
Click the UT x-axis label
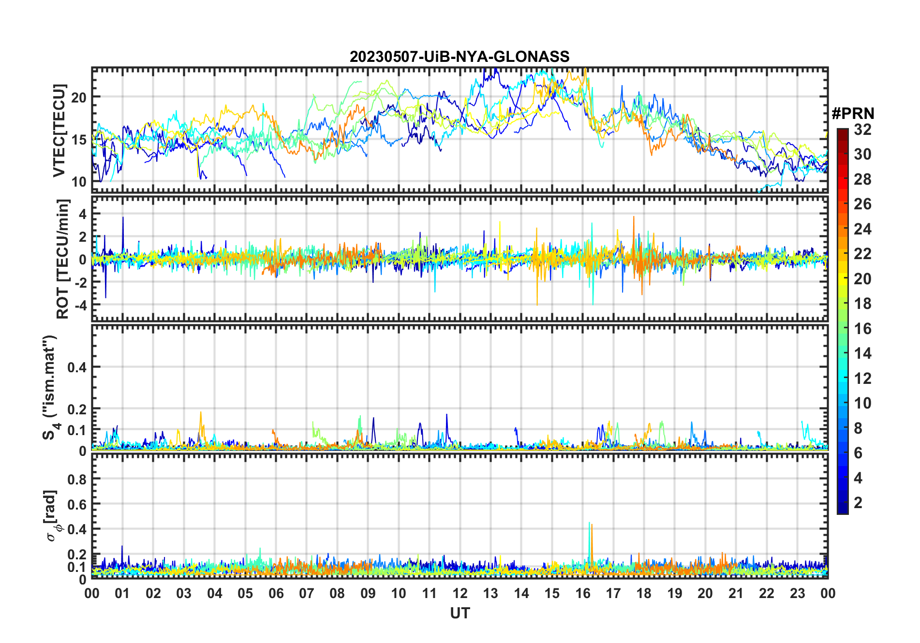point(460,613)
